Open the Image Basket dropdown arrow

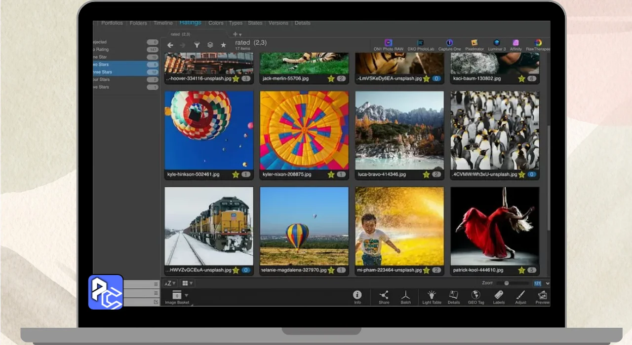tap(186, 295)
